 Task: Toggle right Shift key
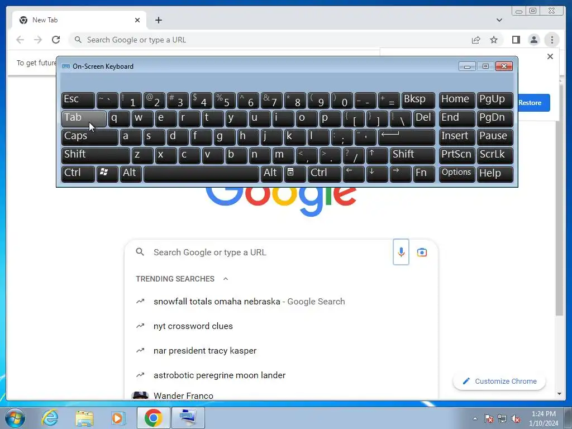coord(412,155)
